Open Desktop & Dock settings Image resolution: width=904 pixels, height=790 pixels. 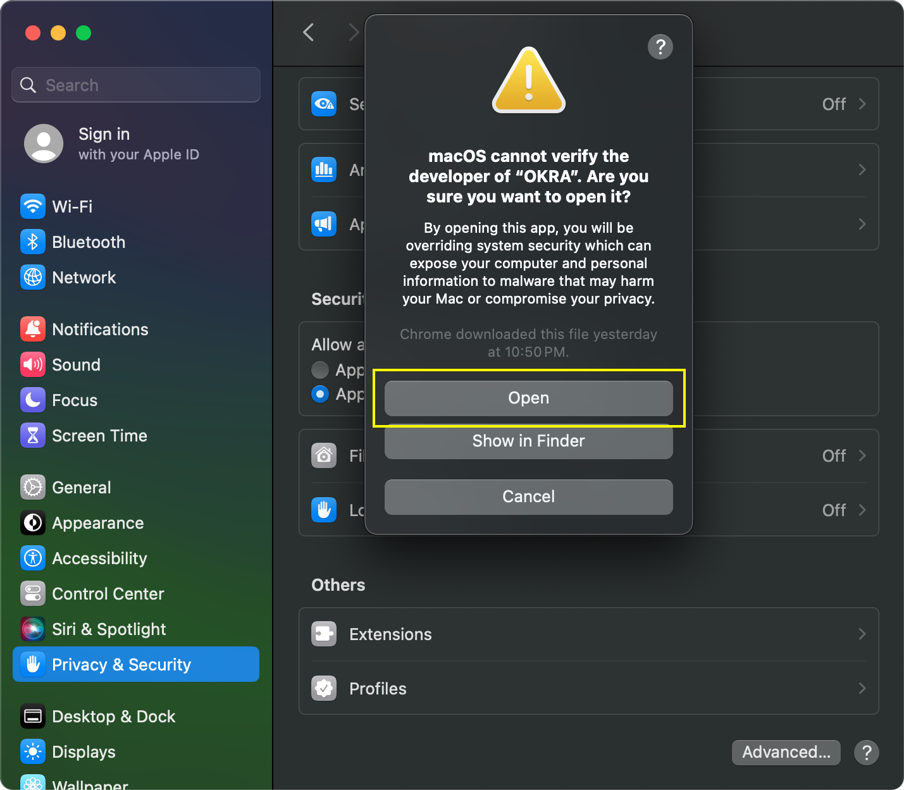[x=136, y=717]
